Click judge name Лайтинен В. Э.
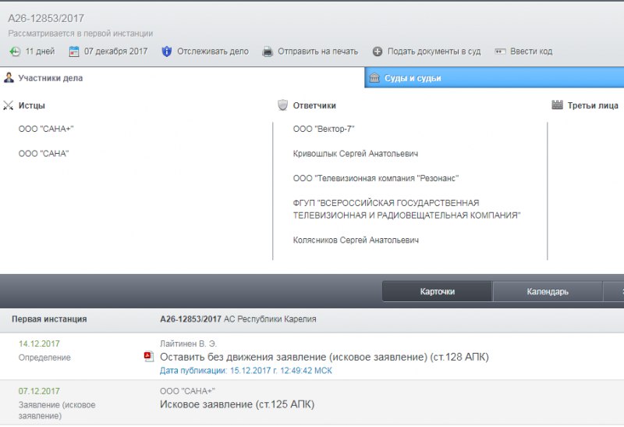This screenshot has height=427, width=624. tap(188, 343)
